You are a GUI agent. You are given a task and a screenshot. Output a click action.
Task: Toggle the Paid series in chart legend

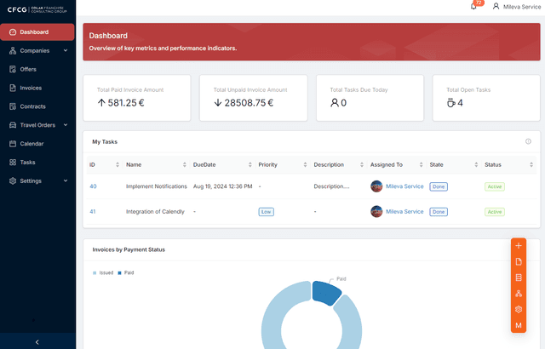[x=125, y=272]
